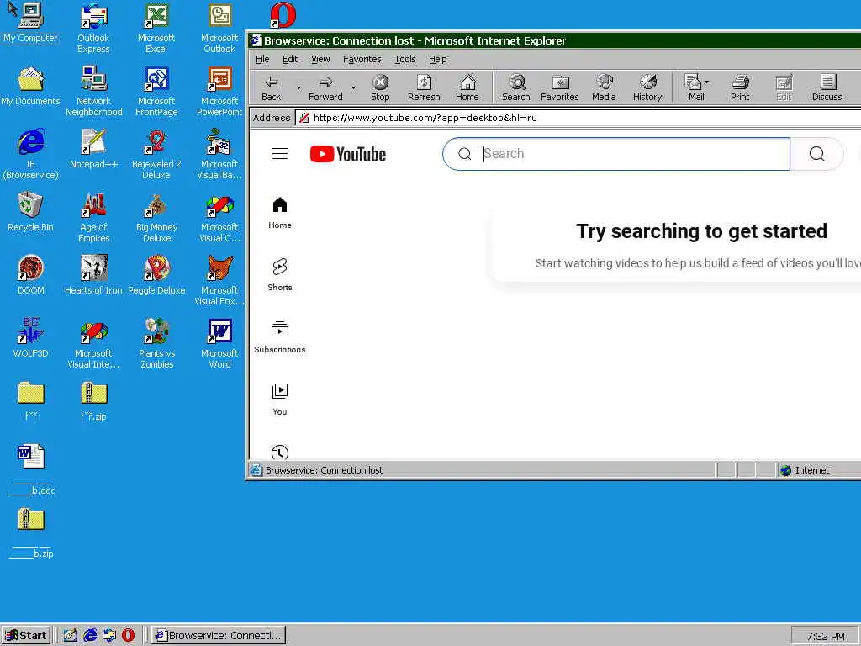Select the WOLF3D desktop icon
Image resolution: width=861 pixels, height=646 pixels.
(31, 338)
